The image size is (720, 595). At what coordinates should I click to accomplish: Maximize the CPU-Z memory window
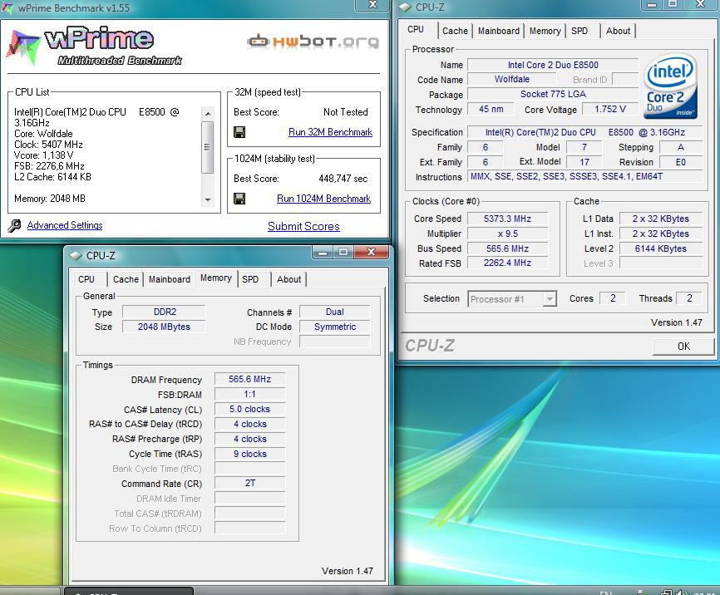click(x=343, y=252)
